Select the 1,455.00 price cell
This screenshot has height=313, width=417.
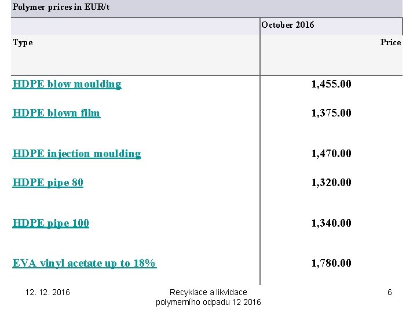click(331, 84)
